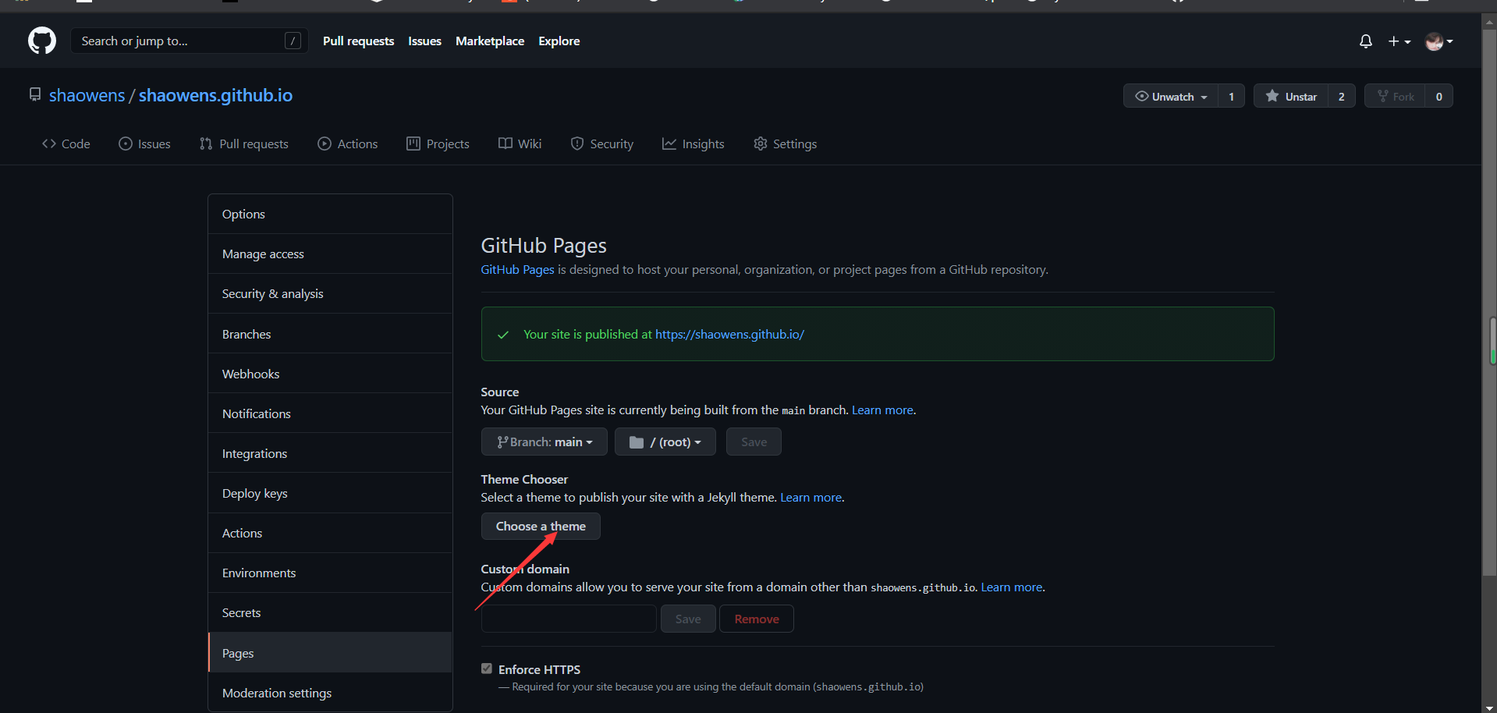Click the Unstar button
The width and height of the screenshot is (1497, 713).
(1291, 96)
